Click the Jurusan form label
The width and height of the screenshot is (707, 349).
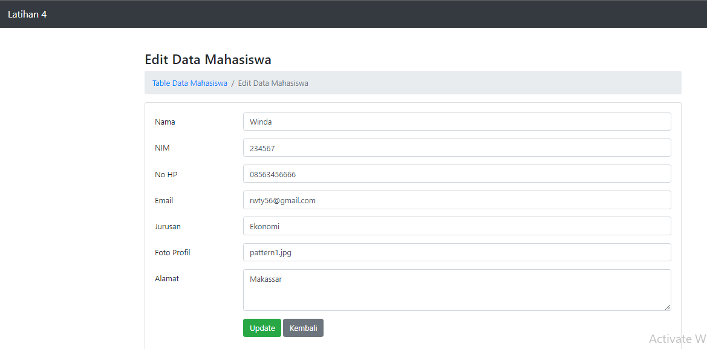point(168,226)
